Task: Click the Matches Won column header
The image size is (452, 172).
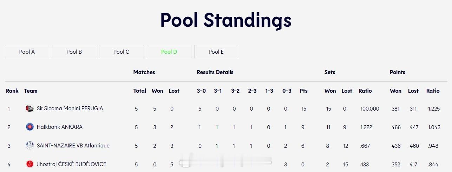Action: pos(157,91)
